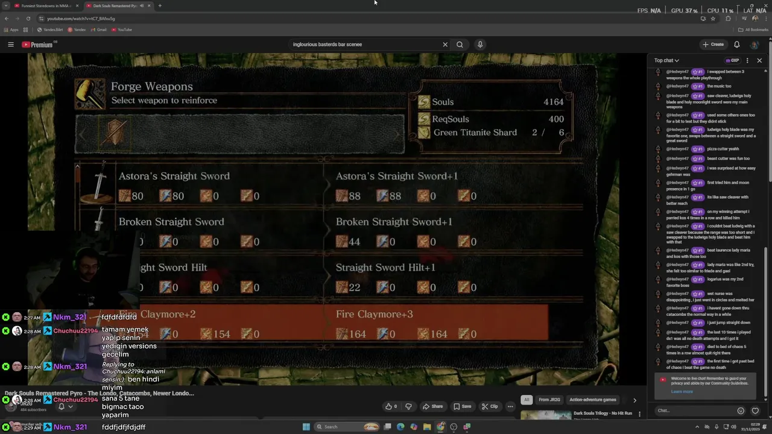Open more video actions ellipsis
Image resolution: width=772 pixels, height=434 pixels.
pos(510,406)
